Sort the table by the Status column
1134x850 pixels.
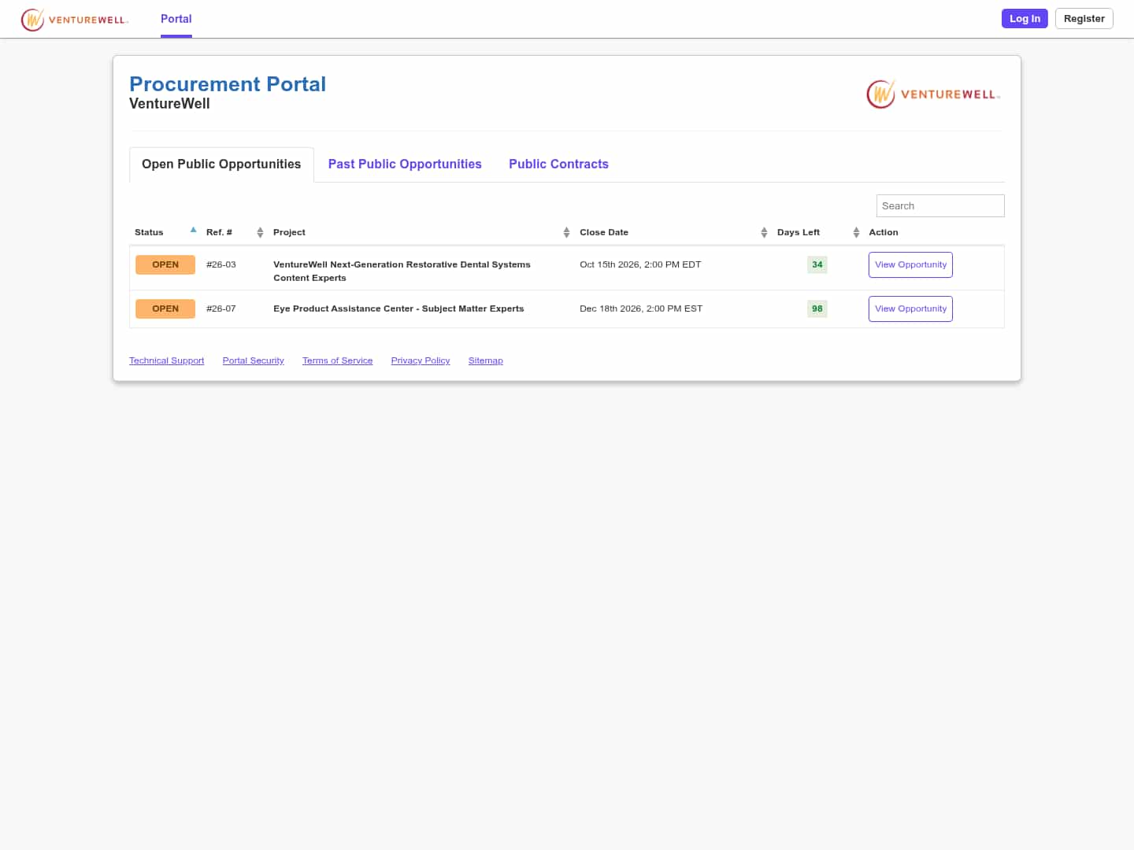point(165,232)
